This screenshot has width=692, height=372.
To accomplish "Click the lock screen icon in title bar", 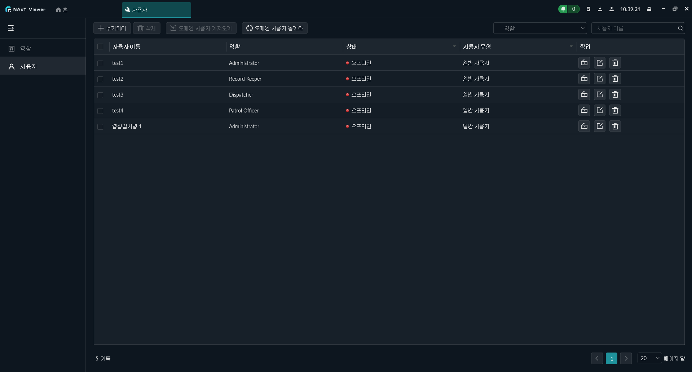I will pos(649,9).
